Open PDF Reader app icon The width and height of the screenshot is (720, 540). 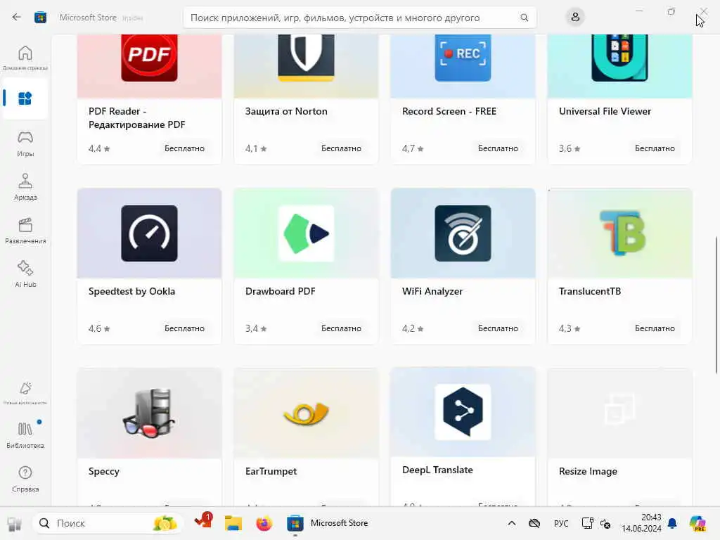[149, 58]
